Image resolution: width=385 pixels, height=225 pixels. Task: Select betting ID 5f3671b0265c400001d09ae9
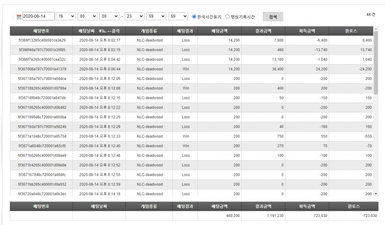(42, 155)
